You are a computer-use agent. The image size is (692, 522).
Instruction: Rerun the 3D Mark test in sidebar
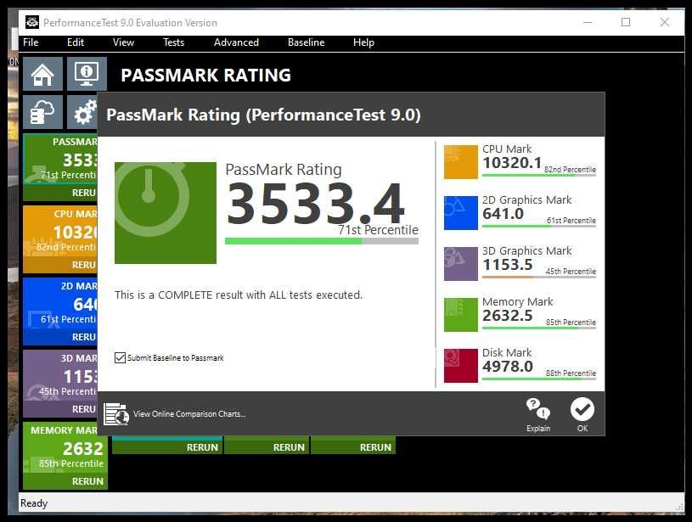(60, 409)
